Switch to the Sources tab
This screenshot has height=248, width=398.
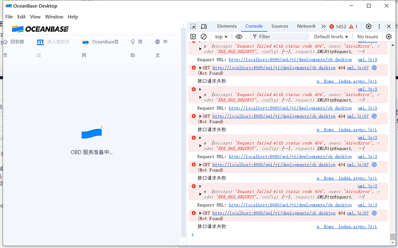pyautogui.click(x=280, y=26)
